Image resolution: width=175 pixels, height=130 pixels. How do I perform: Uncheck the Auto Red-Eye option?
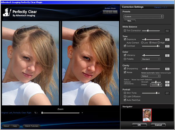pyautogui.click(x=125, y=100)
